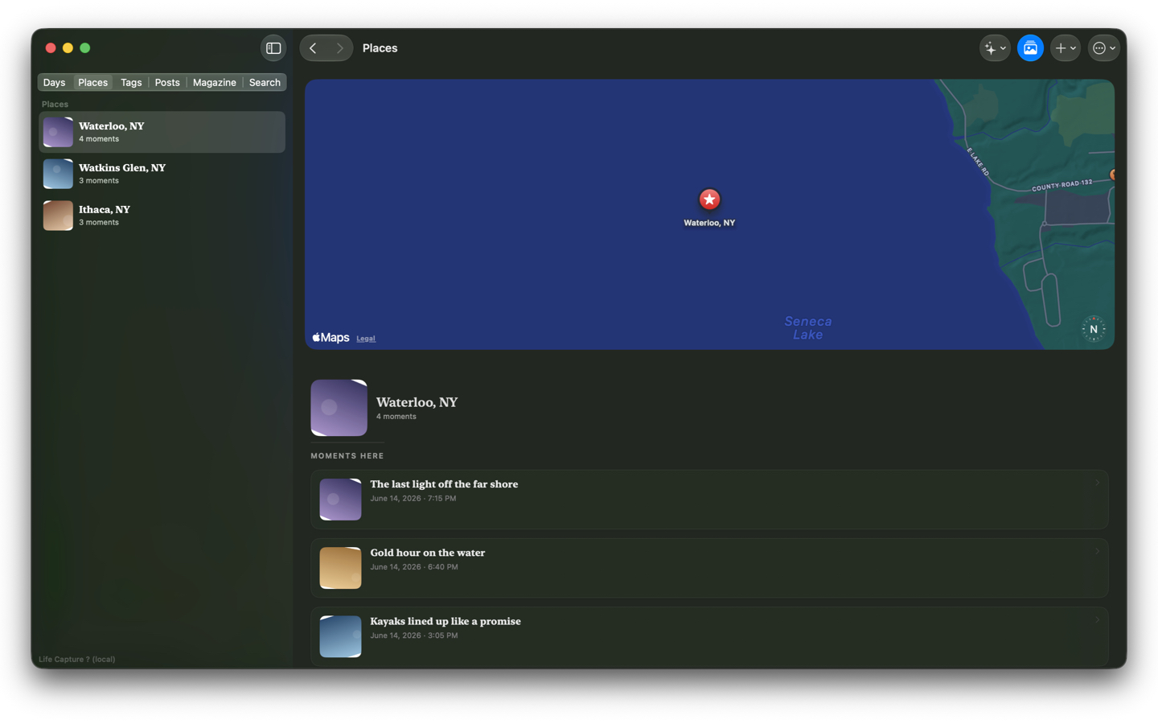
Task: Select Ithaca, NY in places list
Action: (x=162, y=216)
